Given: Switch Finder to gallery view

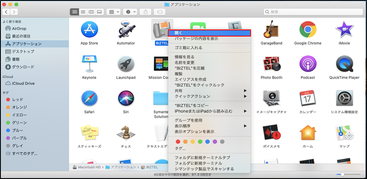Looking at the screenshot, I should pyautogui.click(x=99, y=12).
